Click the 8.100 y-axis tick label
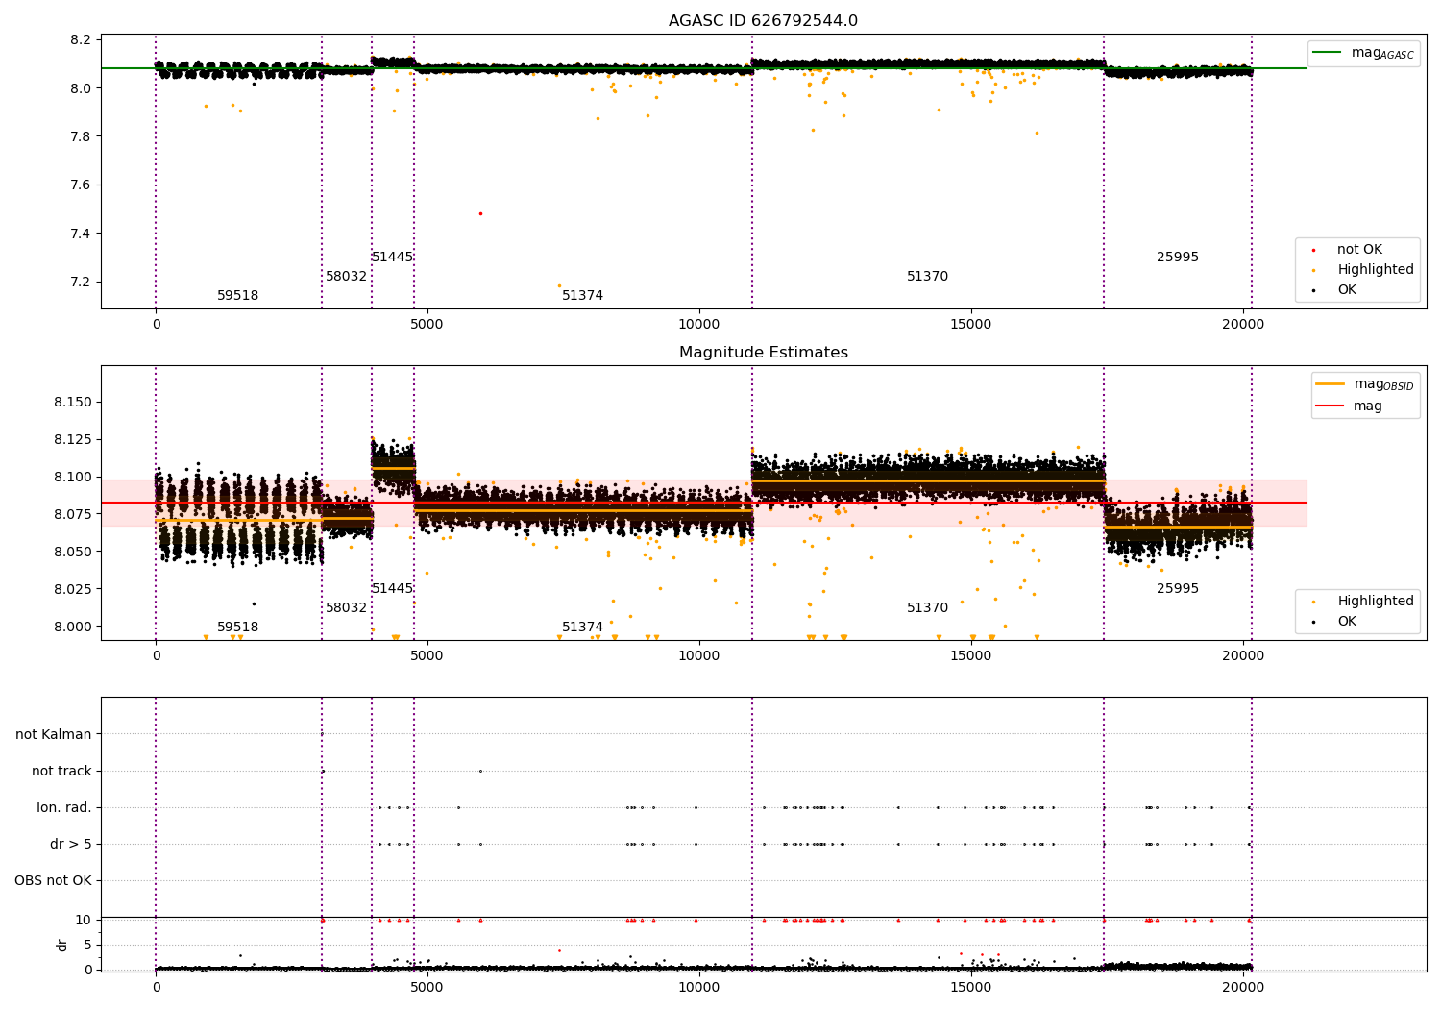Screen dimensions: 1441x1009 pyautogui.click(x=73, y=478)
